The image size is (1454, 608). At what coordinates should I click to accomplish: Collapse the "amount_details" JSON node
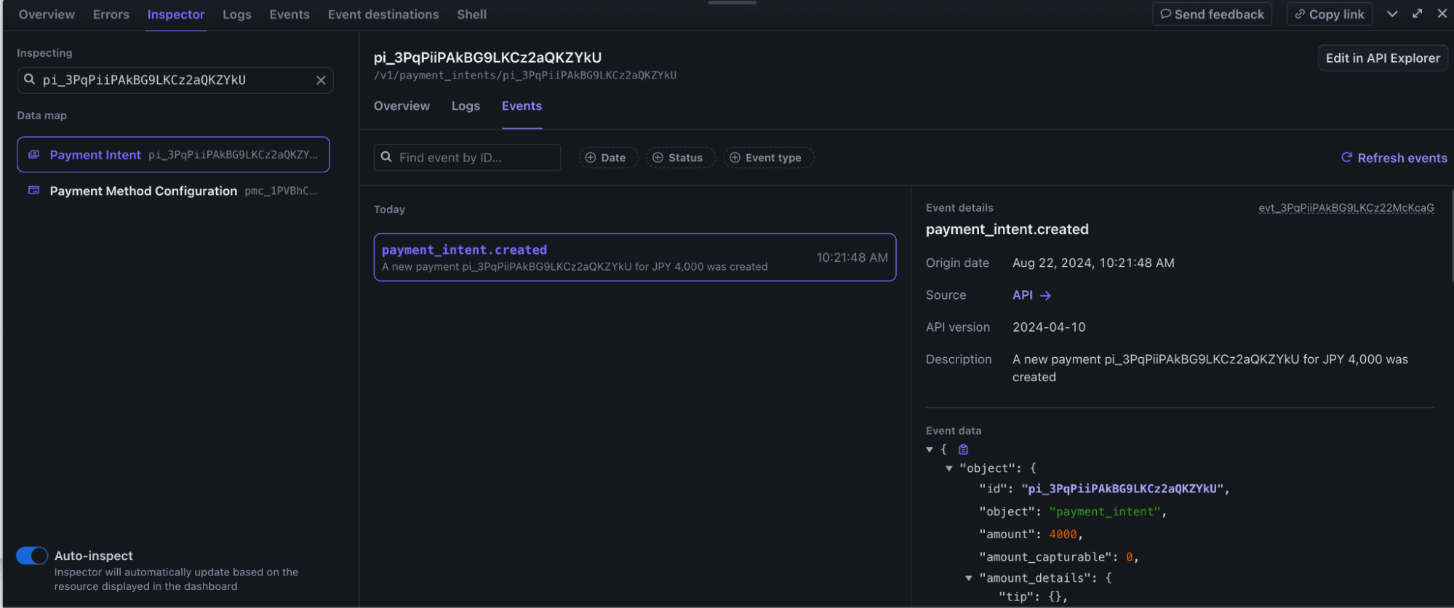click(x=968, y=578)
